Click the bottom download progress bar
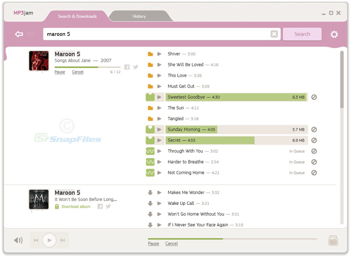351x257 pixels. pyautogui.click(x=232, y=239)
